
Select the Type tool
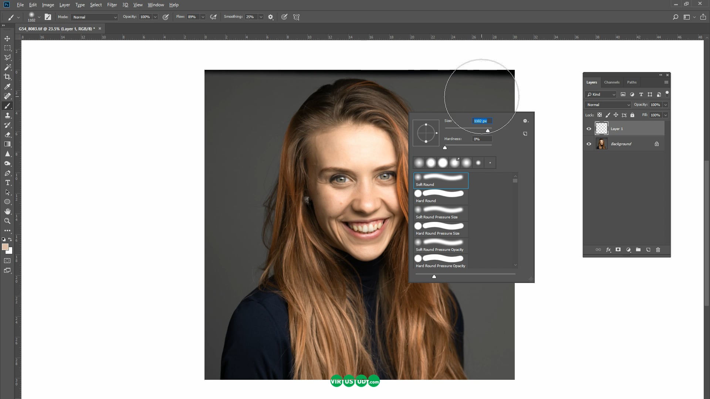(x=7, y=183)
